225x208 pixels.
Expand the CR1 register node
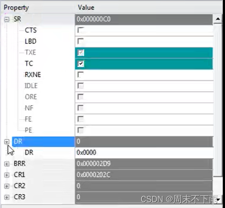tap(7, 175)
